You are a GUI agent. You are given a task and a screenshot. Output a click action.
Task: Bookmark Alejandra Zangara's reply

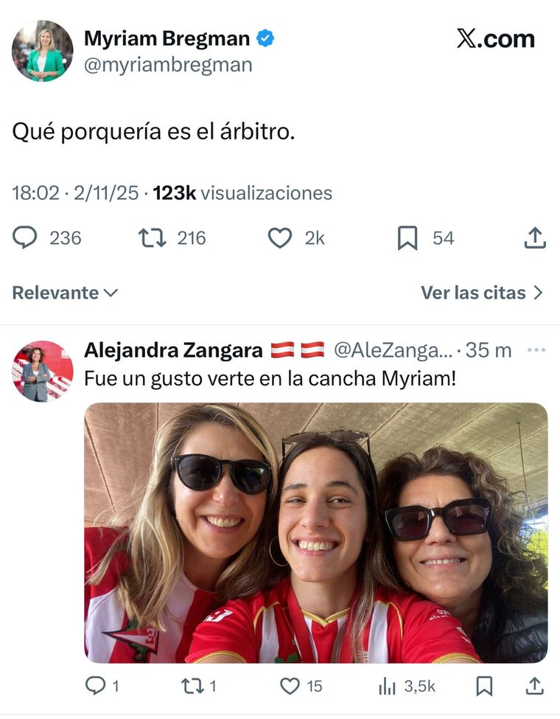[x=484, y=686]
